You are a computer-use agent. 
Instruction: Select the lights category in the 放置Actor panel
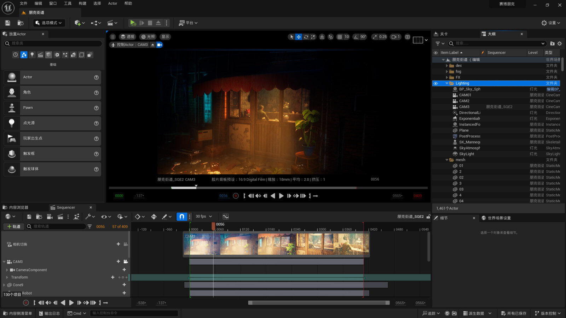(32, 55)
